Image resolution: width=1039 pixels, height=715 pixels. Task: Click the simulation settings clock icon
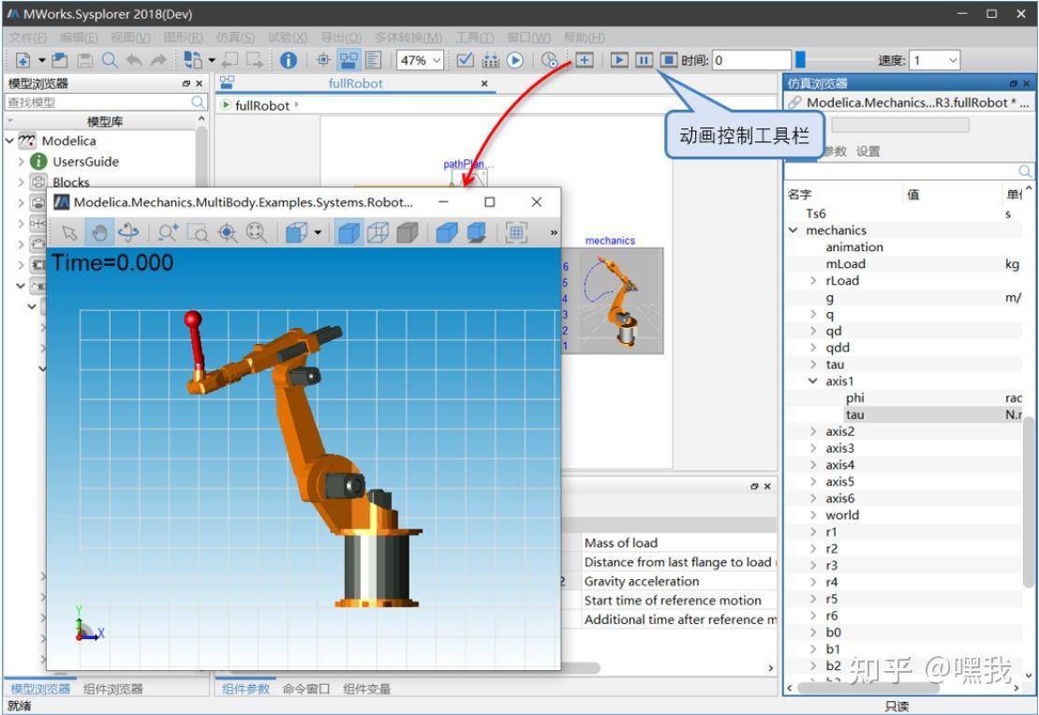click(x=549, y=60)
